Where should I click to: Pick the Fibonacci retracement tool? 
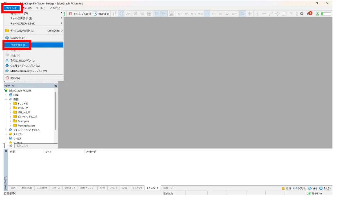click(284, 14)
